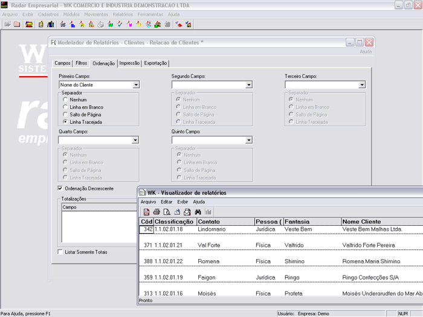The image size is (423, 317).
Task: Uncheck the Ordenação Decrescente checkbox
Action: [x=60, y=188]
